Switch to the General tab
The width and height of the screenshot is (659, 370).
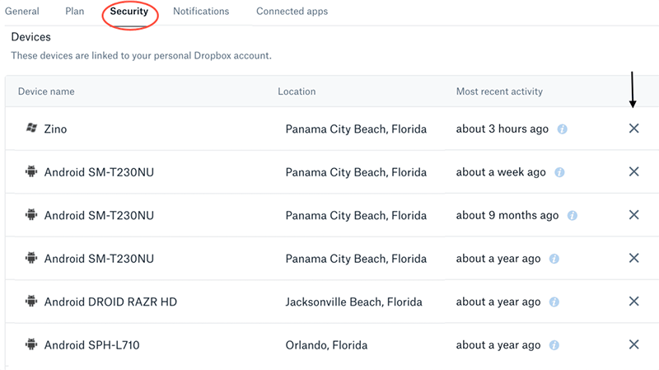(22, 12)
